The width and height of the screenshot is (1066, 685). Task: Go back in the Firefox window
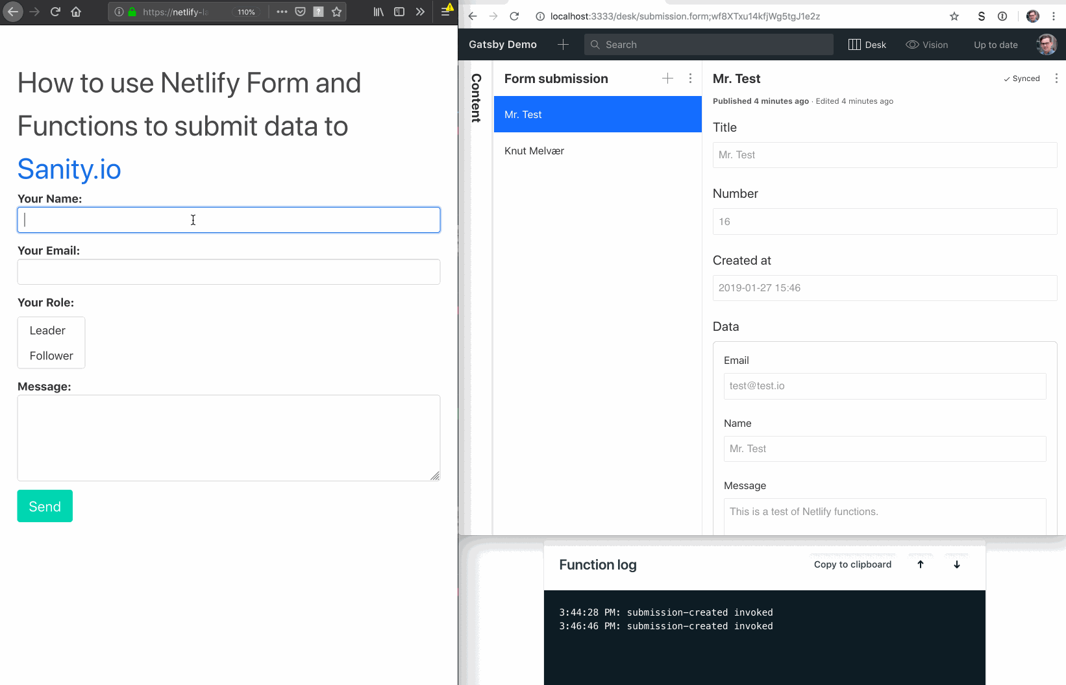click(13, 12)
